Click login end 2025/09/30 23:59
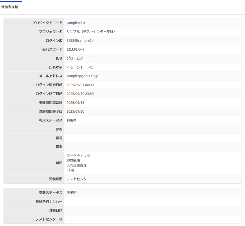The image size is (245, 226). [x=80, y=94]
